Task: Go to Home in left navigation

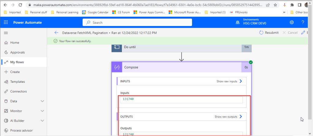Action: 14,43
